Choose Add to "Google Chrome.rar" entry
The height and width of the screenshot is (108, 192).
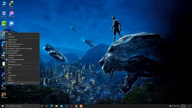[x=22, y=44]
